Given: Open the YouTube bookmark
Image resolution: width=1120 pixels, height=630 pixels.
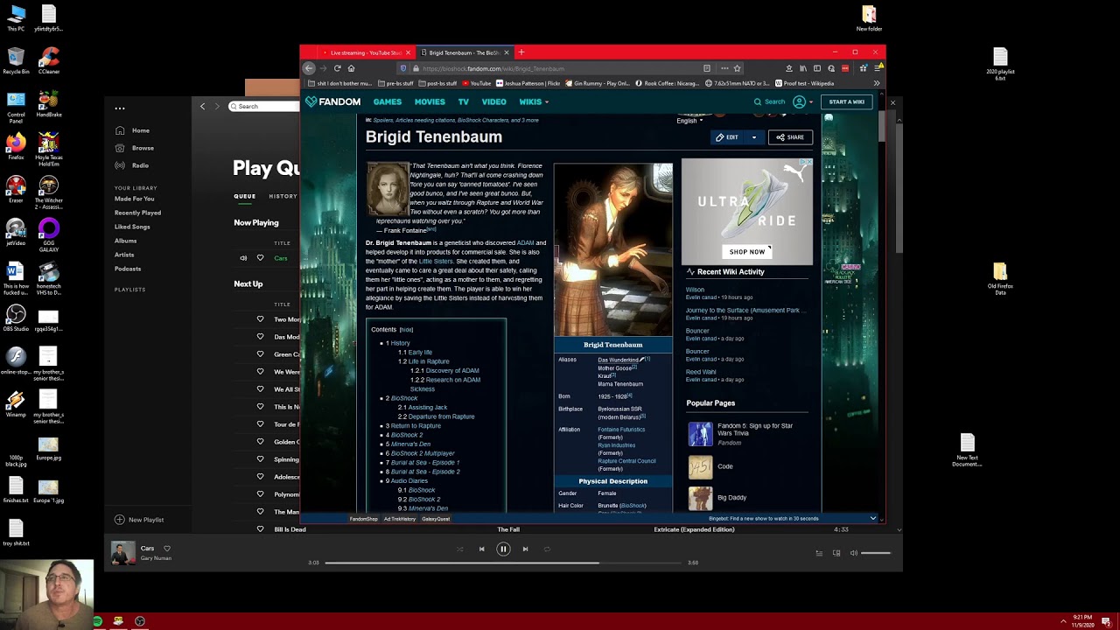Looking at the screenshot, I should 478,83.
